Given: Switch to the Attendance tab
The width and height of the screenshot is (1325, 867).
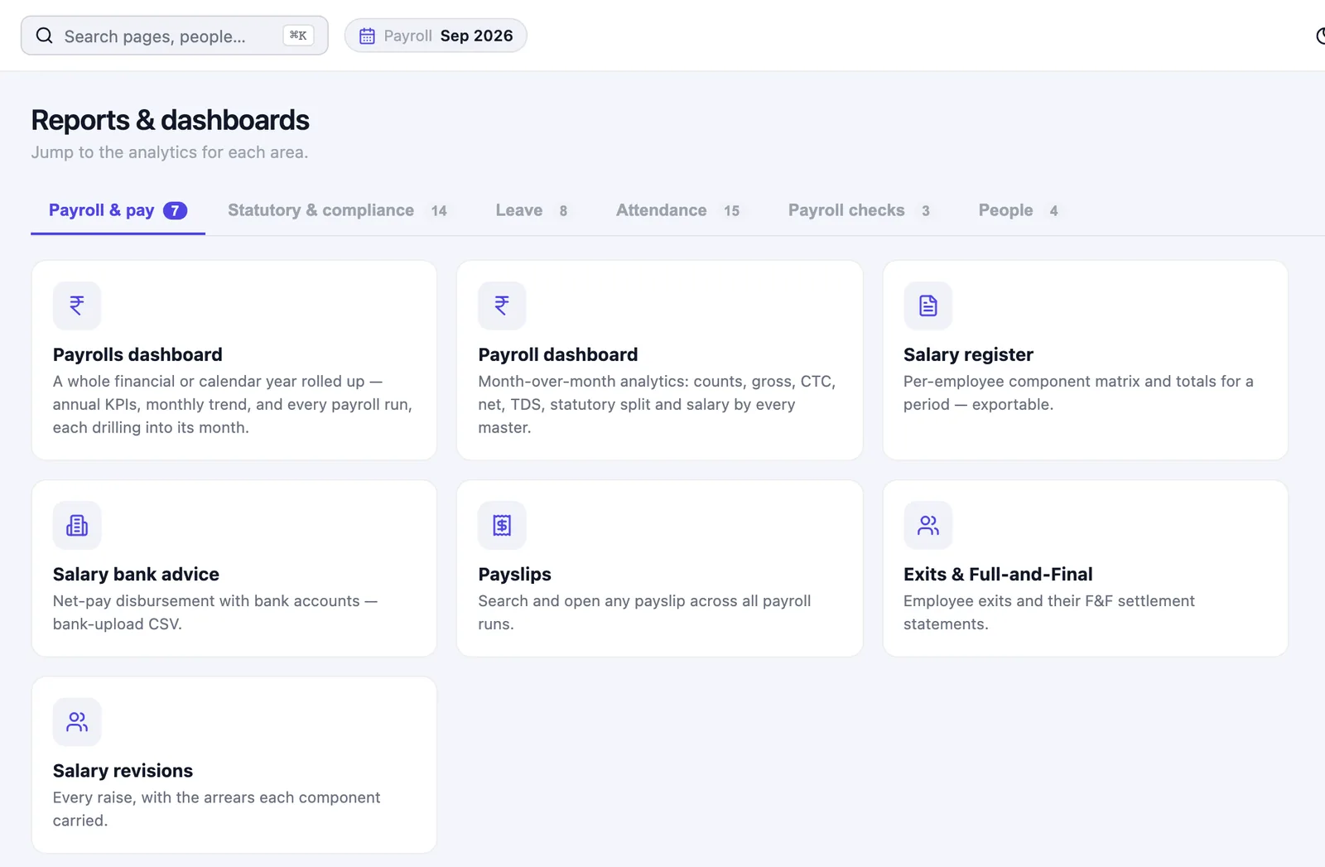Looking at the screenshot, I should [678, 210].
